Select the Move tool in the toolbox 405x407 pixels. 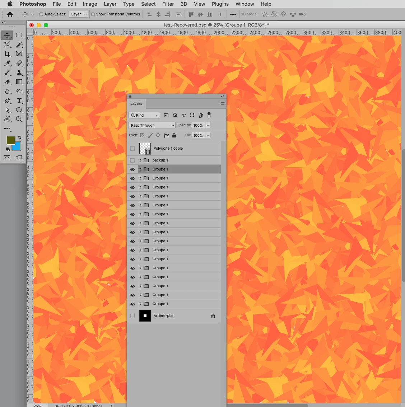pos(7,35)
